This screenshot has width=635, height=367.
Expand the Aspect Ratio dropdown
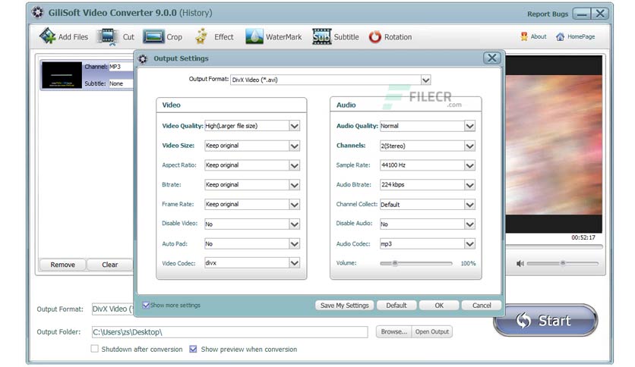[295, 165]
